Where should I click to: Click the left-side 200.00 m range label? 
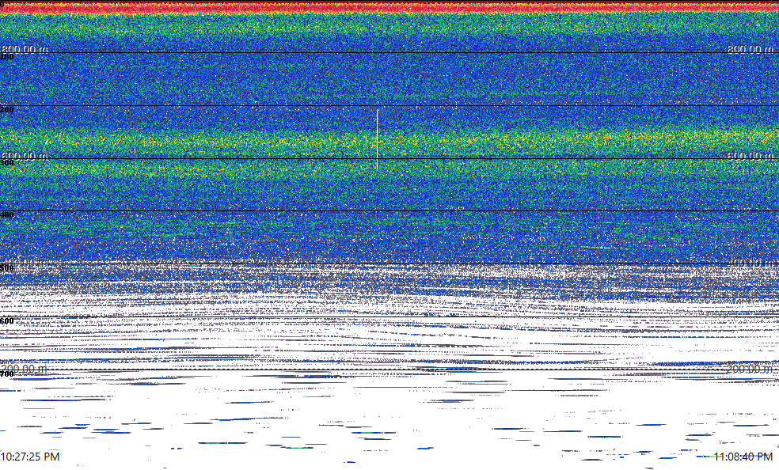25,368
